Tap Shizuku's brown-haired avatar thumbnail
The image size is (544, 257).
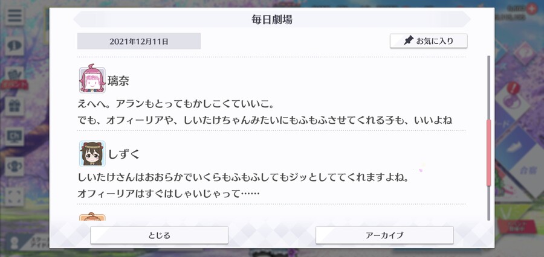pyautogui.click(x=92, y=153)
